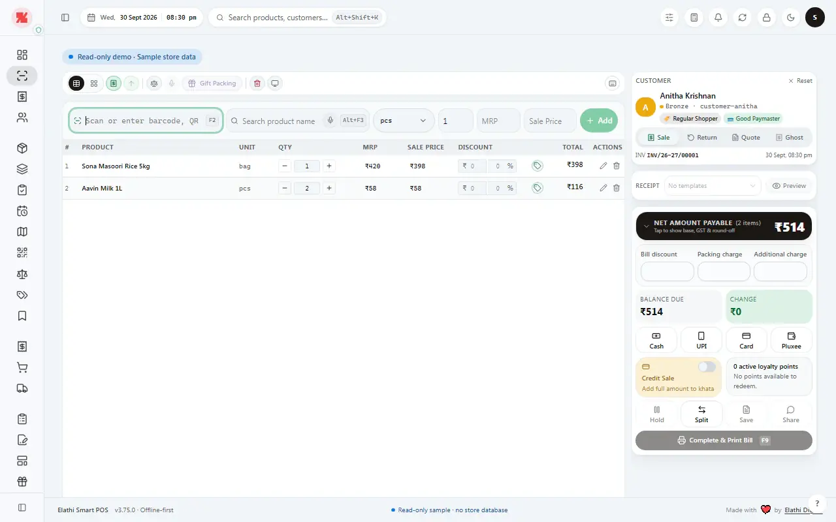This screenshot has width=836, height=522.
Task: Open the receipt No templates dropdown
Action: pyautogui.click(x=713, y=186)
